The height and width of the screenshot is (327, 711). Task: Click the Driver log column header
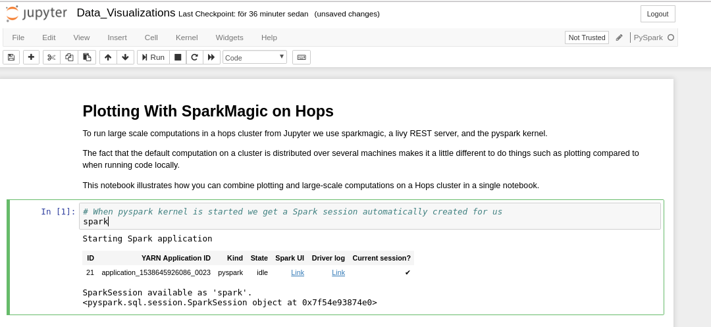click(329, 258)
